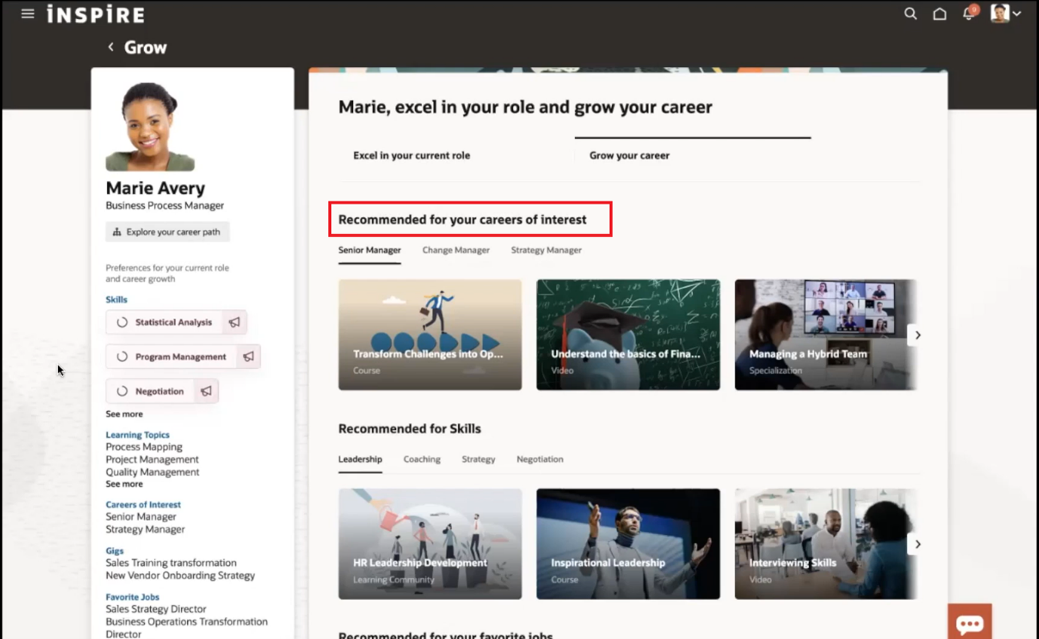Open the Coaching skills tab
This screenshot has height=639, width=1039.
421,459
